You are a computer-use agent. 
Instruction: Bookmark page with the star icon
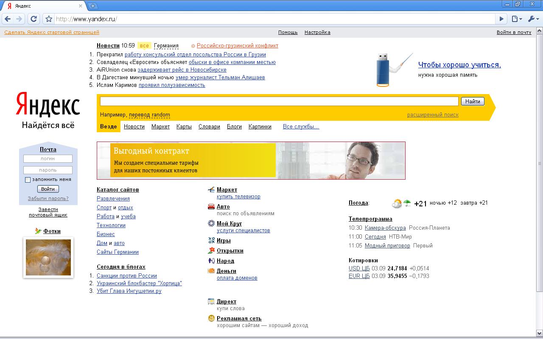[49, 19]
